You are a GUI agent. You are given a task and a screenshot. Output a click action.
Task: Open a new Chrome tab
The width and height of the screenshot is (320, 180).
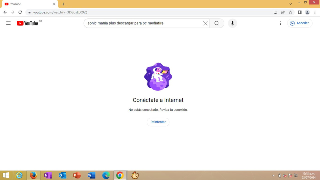tap(63, 4)
